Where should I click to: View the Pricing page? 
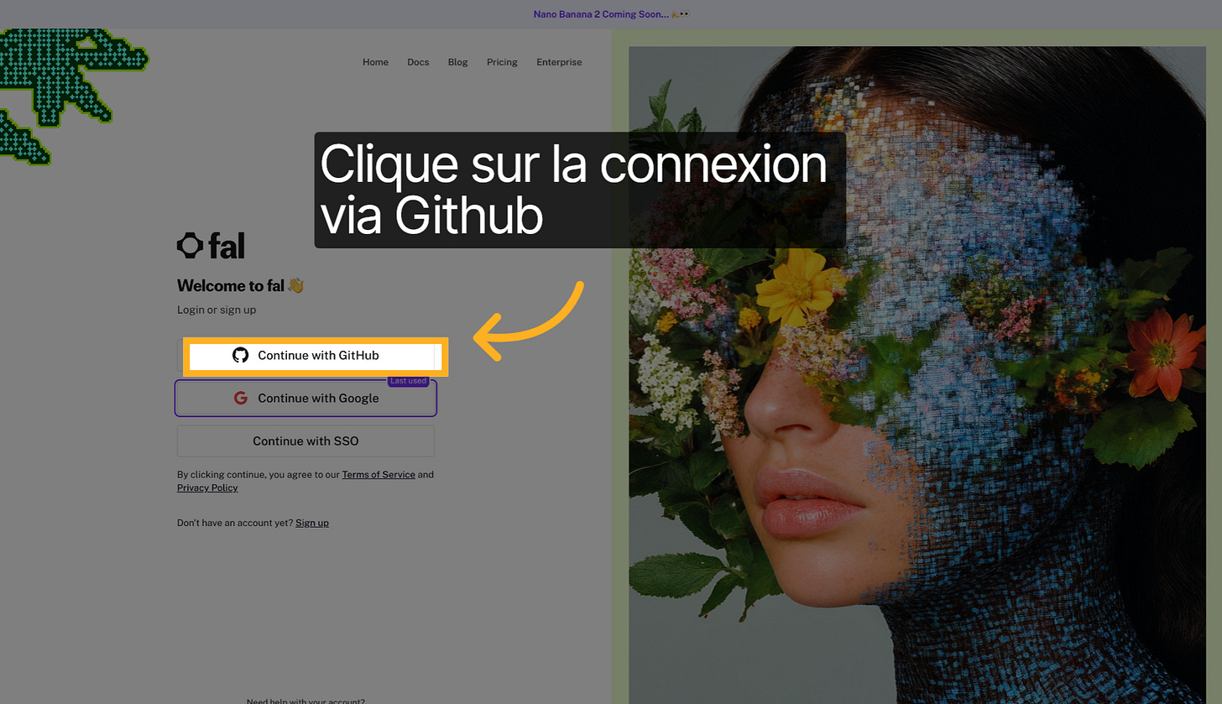pos(501,62)
